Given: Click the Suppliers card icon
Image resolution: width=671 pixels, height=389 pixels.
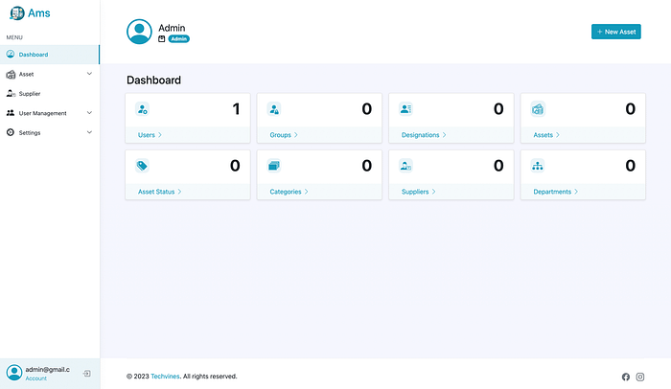Looking at the screenshot, I should [405, 166].
